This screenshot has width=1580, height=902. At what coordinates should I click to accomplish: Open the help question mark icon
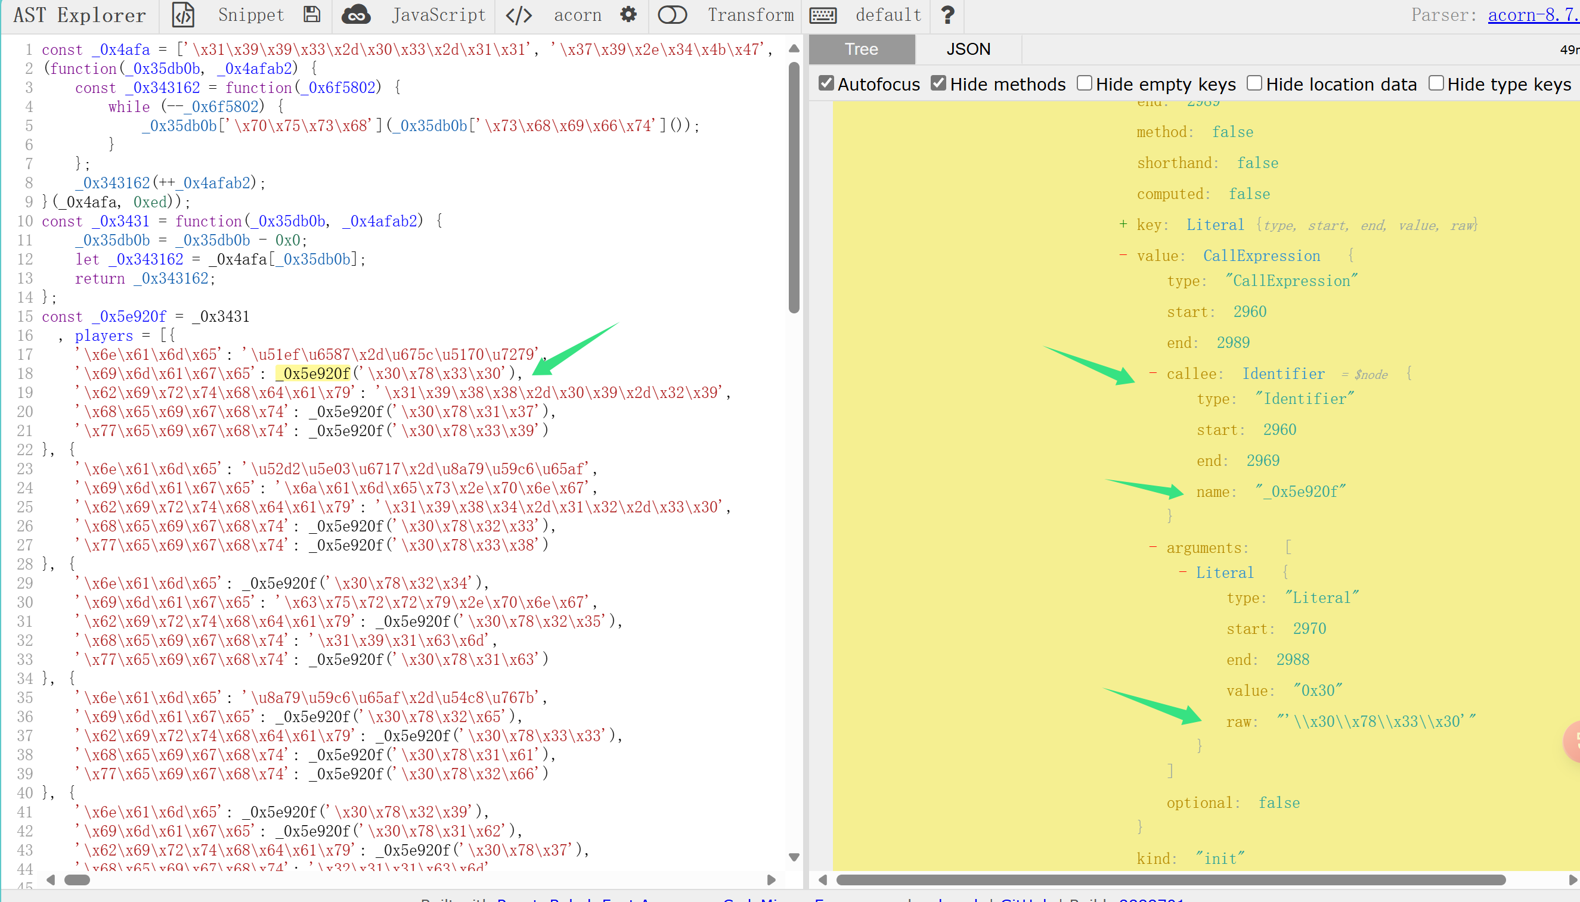pos(947,15)
